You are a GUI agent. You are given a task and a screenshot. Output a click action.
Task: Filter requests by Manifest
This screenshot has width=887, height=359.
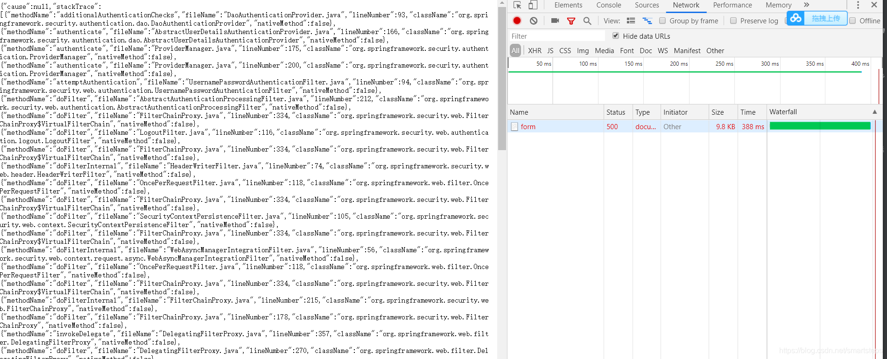coord(687,51)
